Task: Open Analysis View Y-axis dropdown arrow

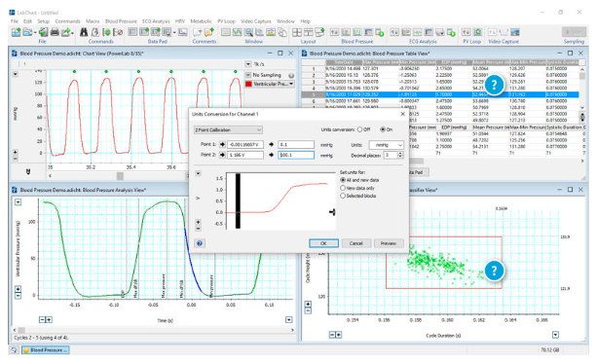Action: point(18,202)
